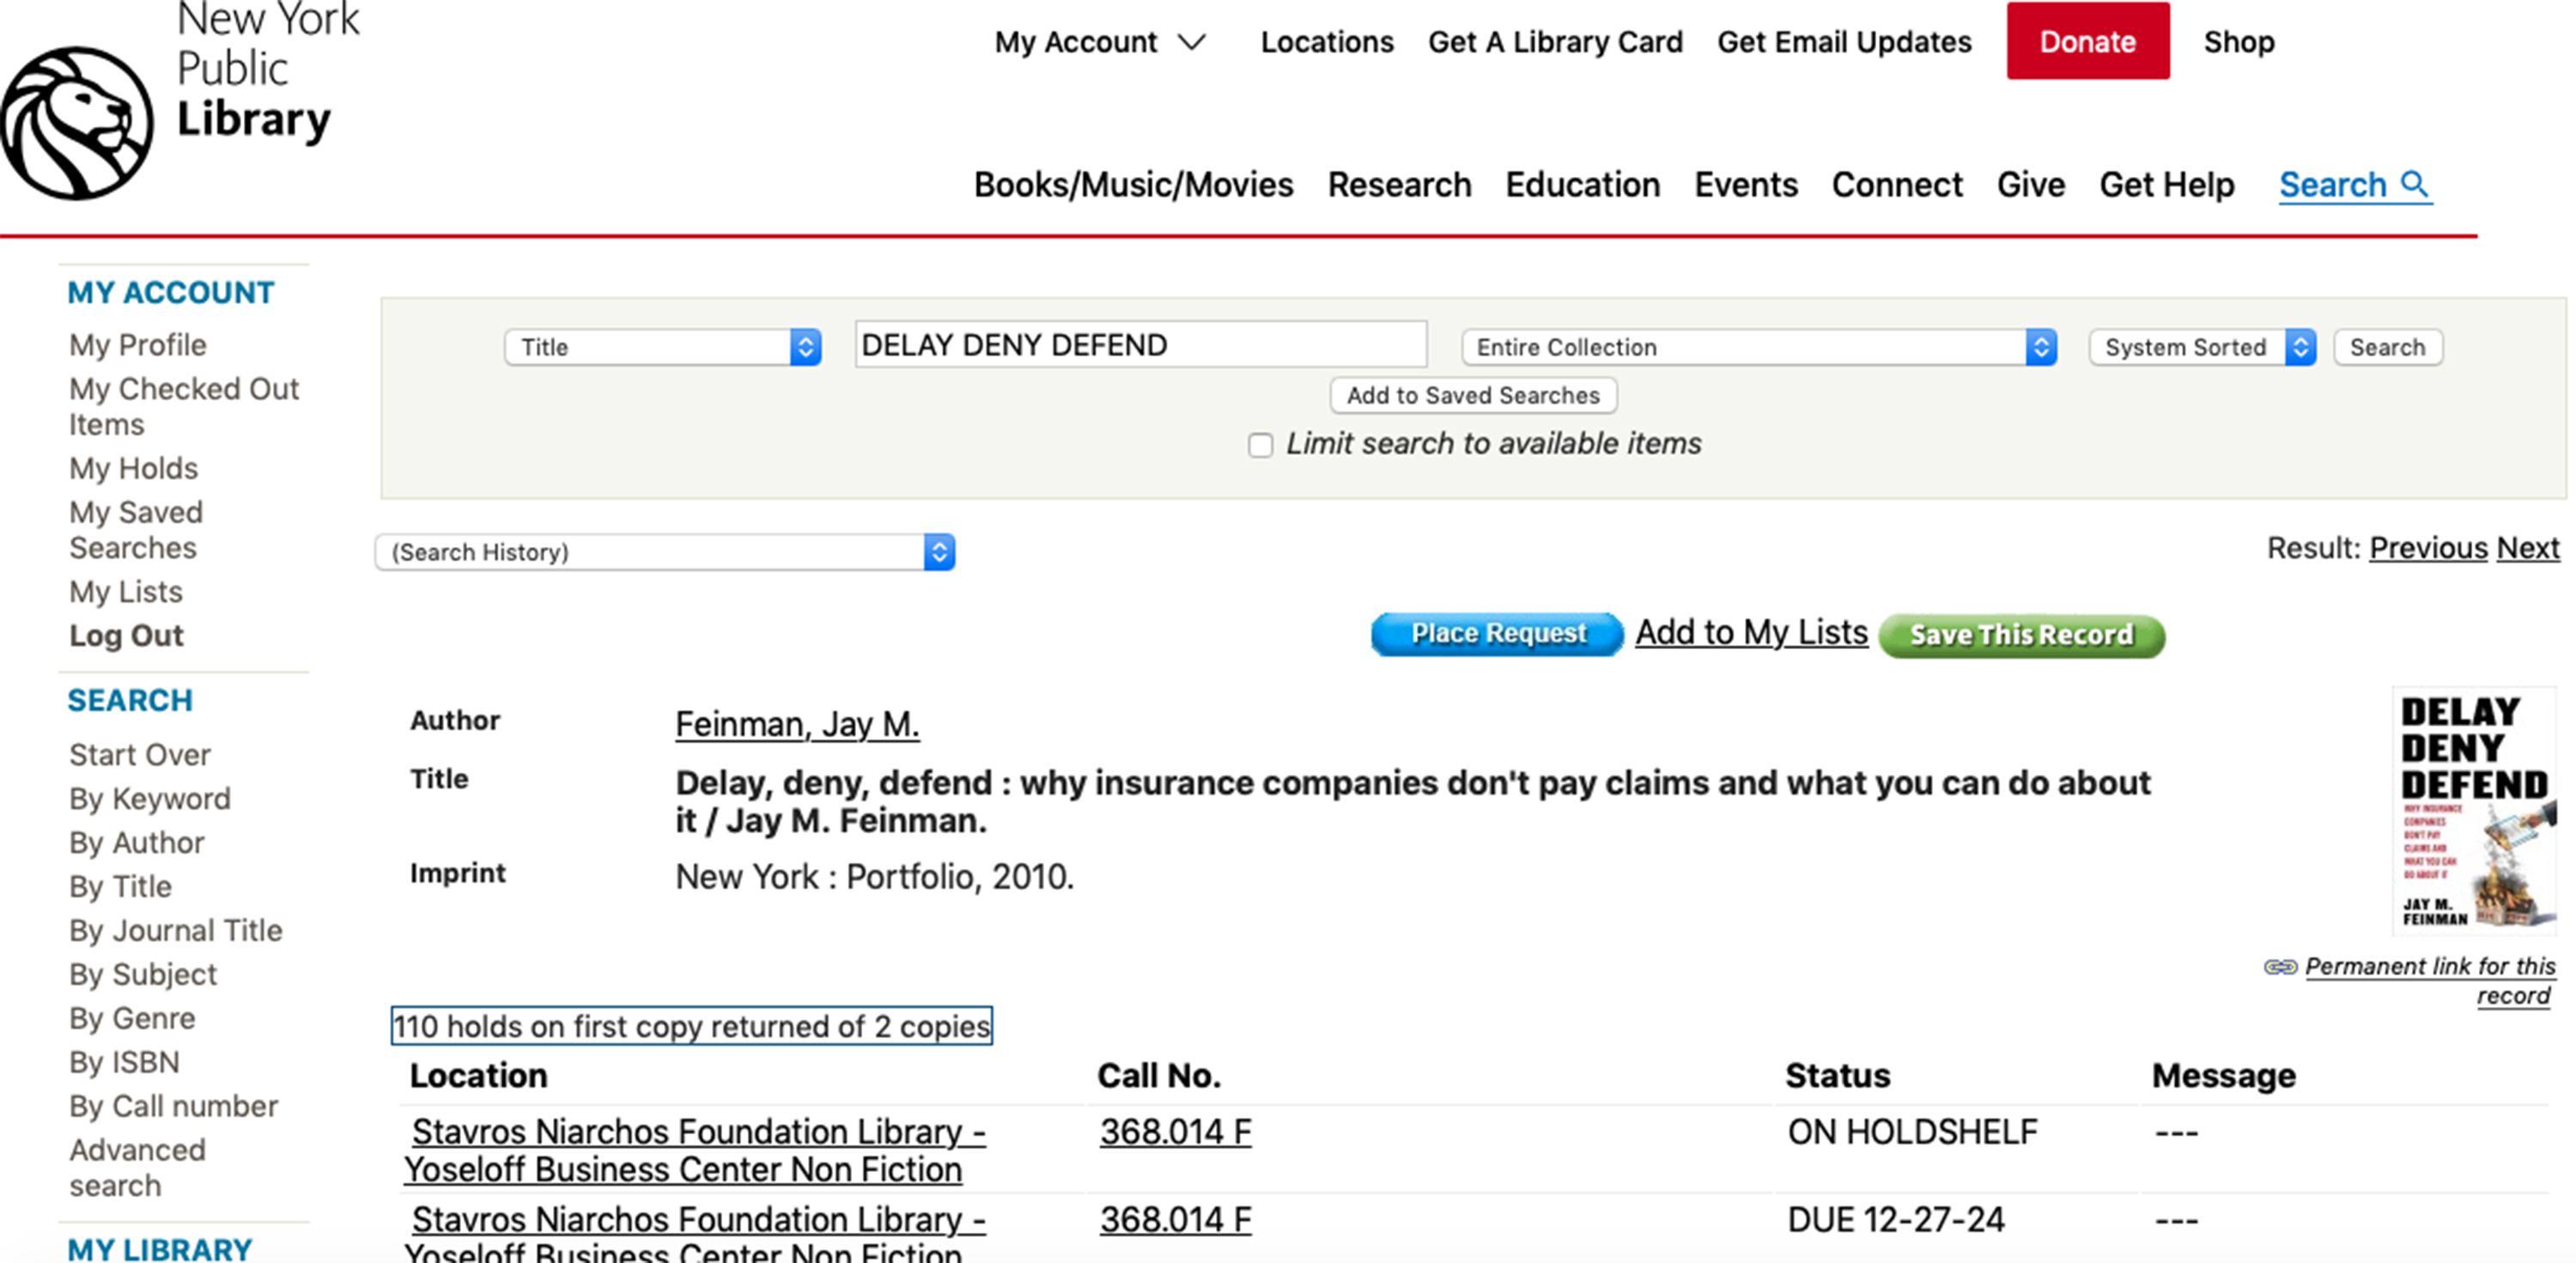Open call number 368.014 F in ON HOLDSHELF row
Viewport: 2576px width, 1263px height.
coord(1176,1132)
